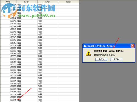Close the Microsoft Office Access dialog
This screenshot has width=137, height=102.
[132, 46]
